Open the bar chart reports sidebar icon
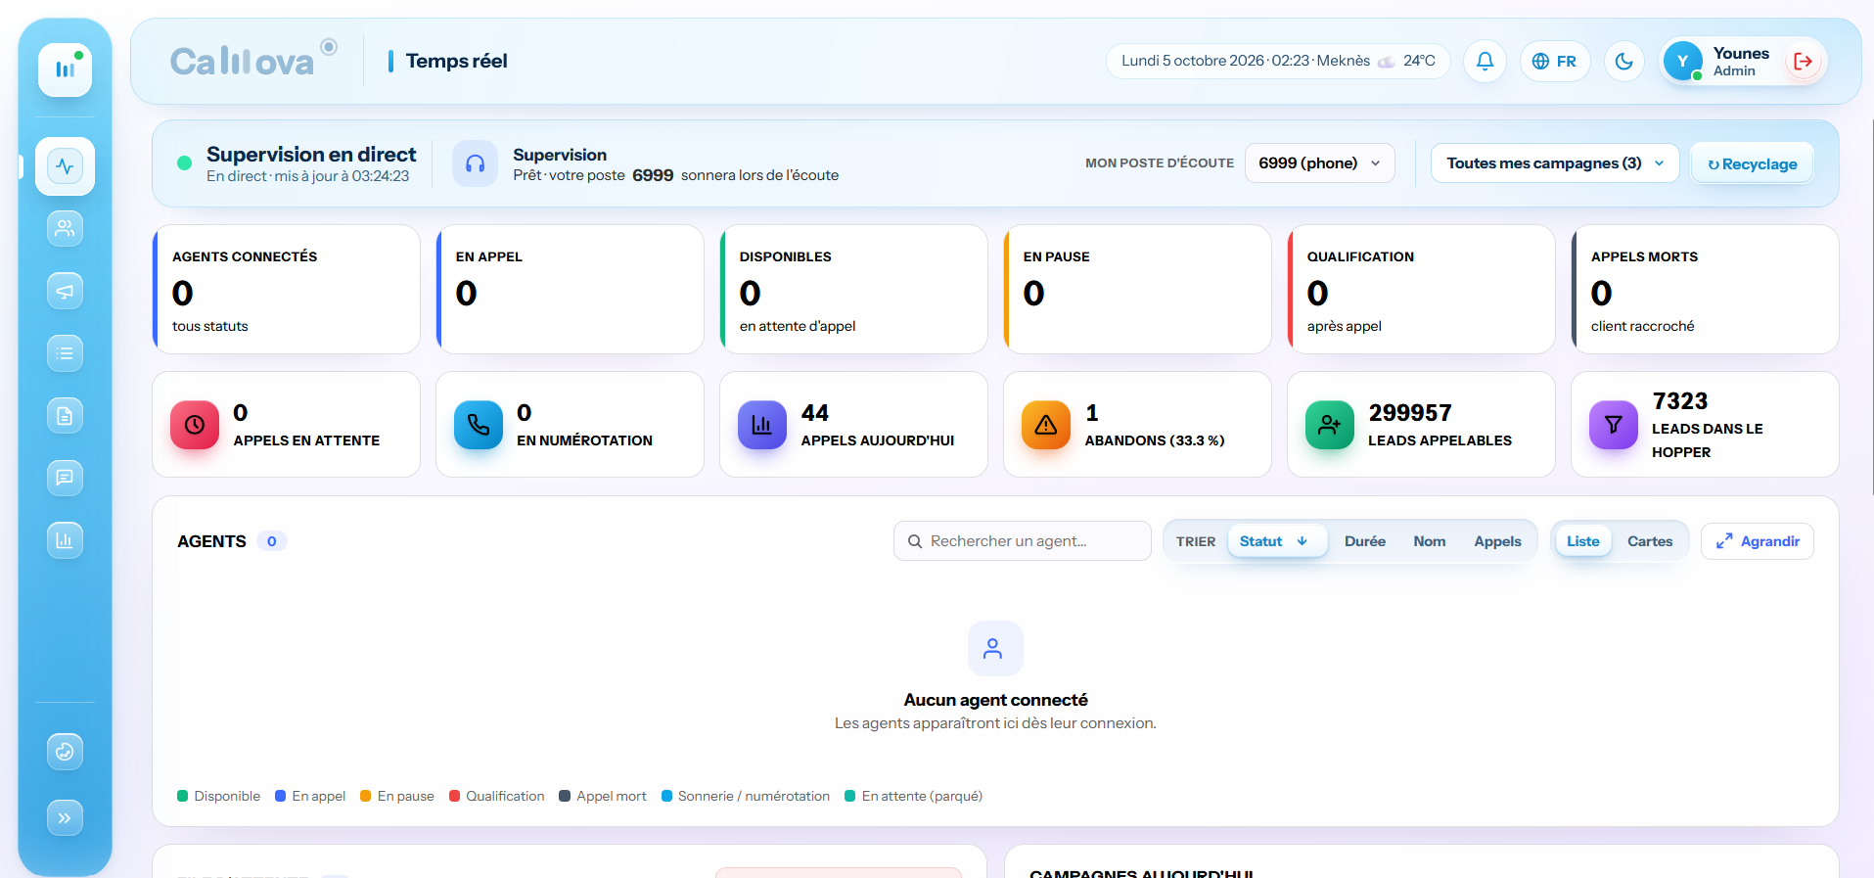The width and height of the screenshot is (1874, 878). tap(65, 540)
